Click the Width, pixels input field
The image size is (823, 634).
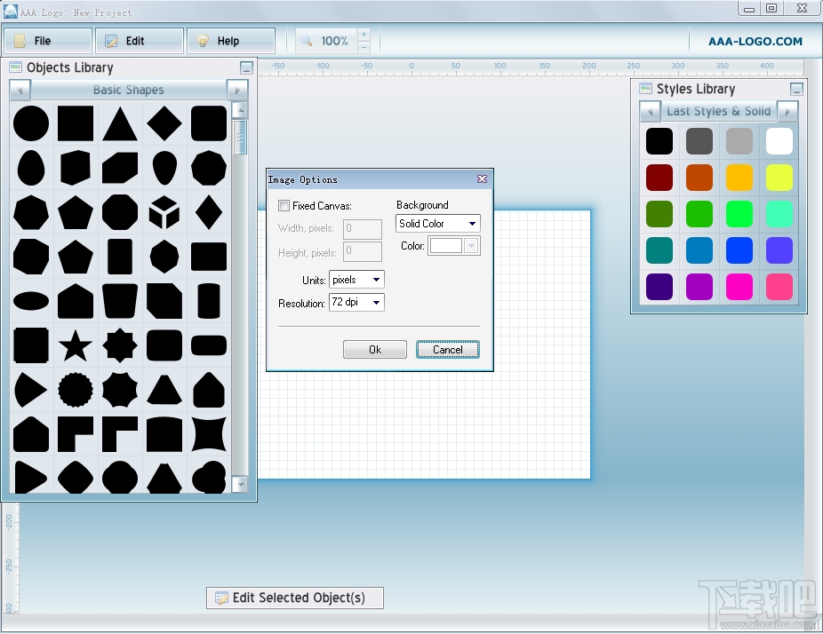tap(362, 229)
